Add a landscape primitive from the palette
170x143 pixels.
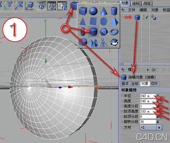[93, 42]
